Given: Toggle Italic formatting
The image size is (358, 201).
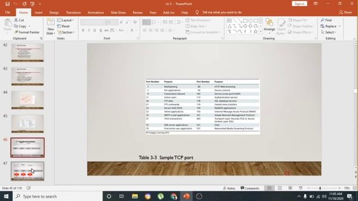Looking at the screenshot, I should click(x=89, y=30).
